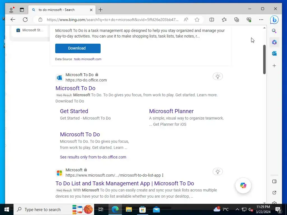The height and width of the screenshot is (215, 287).
Task: Open a new tab with plus button
Action: 101,10
